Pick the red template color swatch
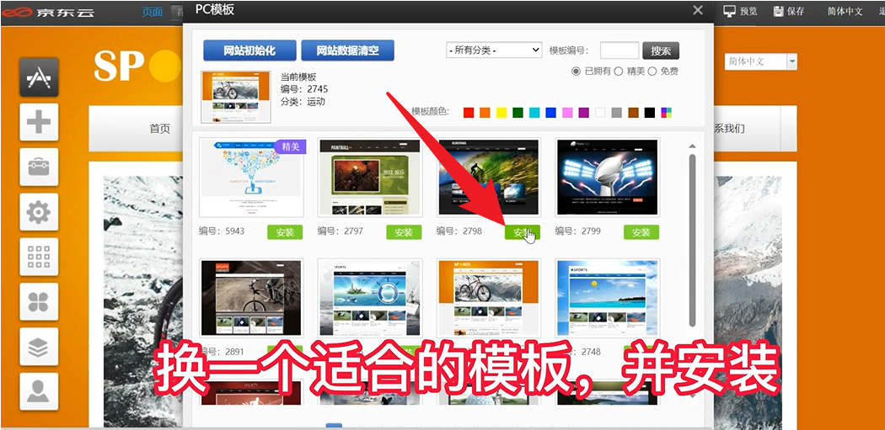 (469, 113)
